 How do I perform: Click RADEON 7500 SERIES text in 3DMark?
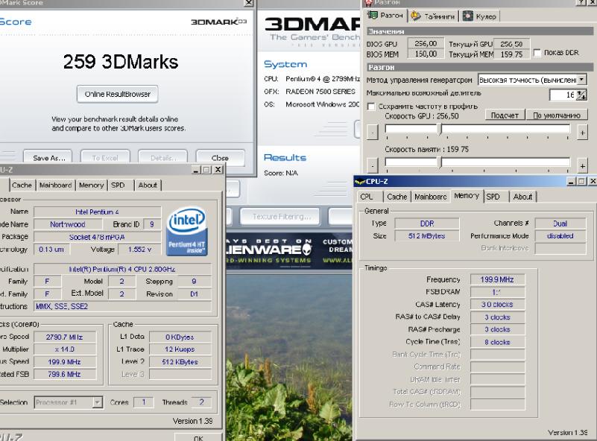[320, 92]
